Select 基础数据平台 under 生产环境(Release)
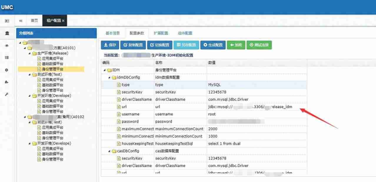The image size is (376, 182). coord(53,64)
